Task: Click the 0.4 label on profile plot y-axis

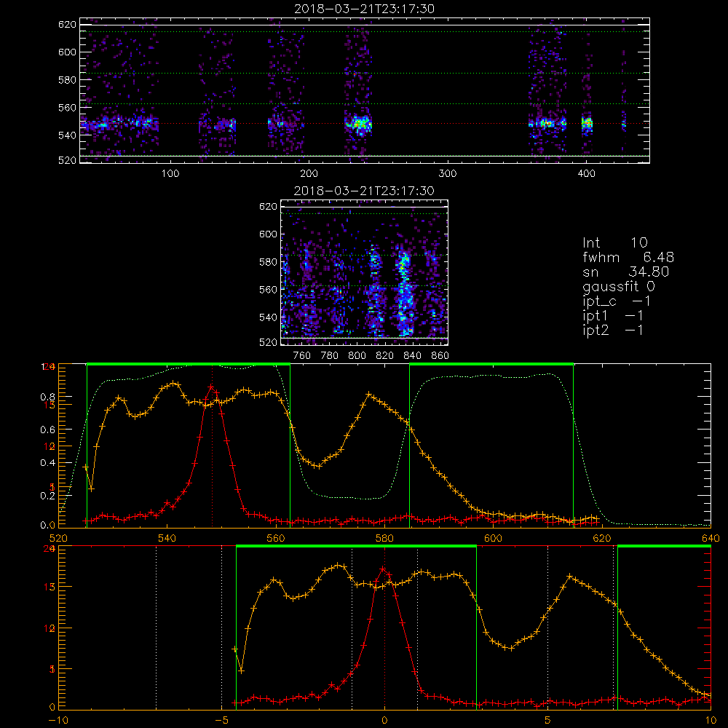Action: pos(48,463)
